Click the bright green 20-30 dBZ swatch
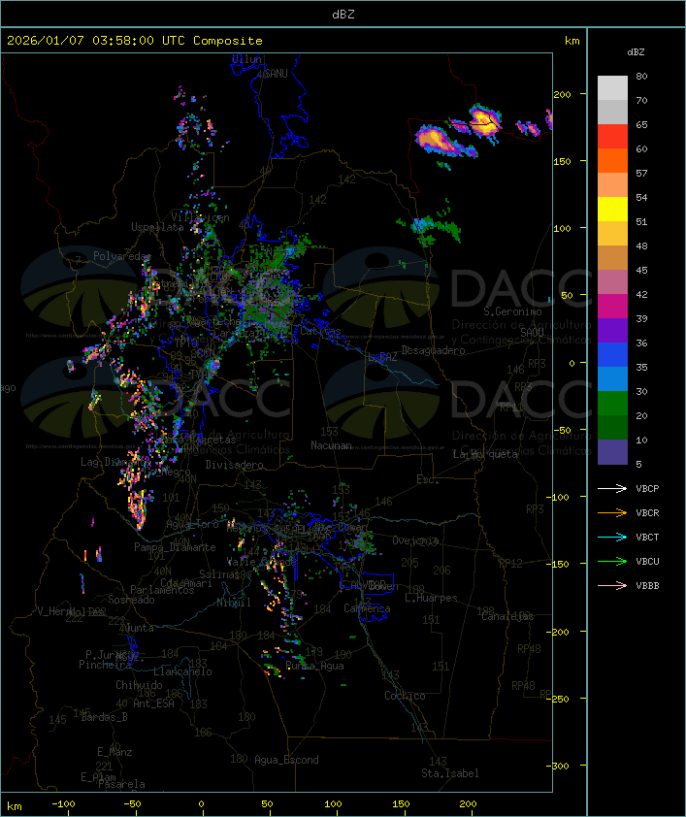This screenshot has height=817, width=686. pos(612,404)
